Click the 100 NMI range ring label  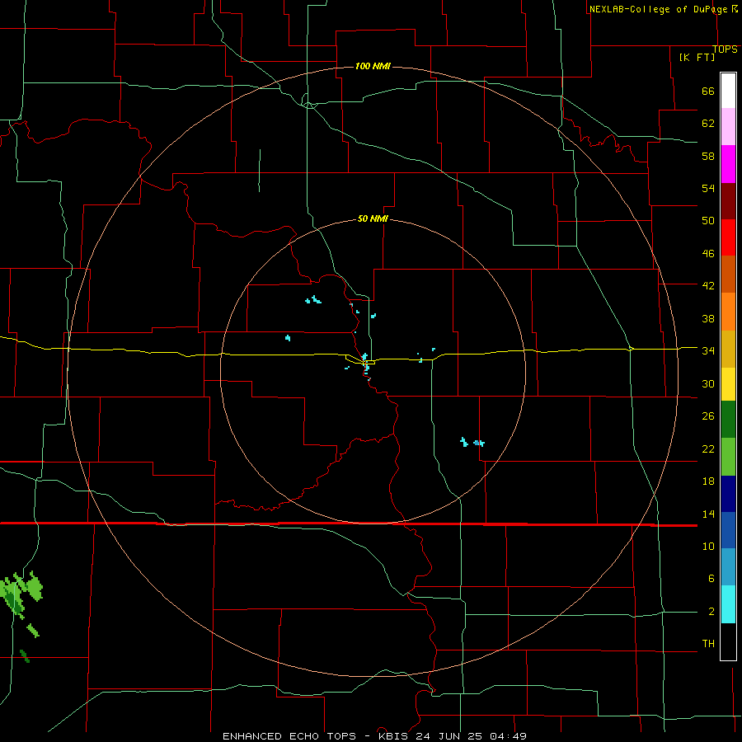(373, 66)
